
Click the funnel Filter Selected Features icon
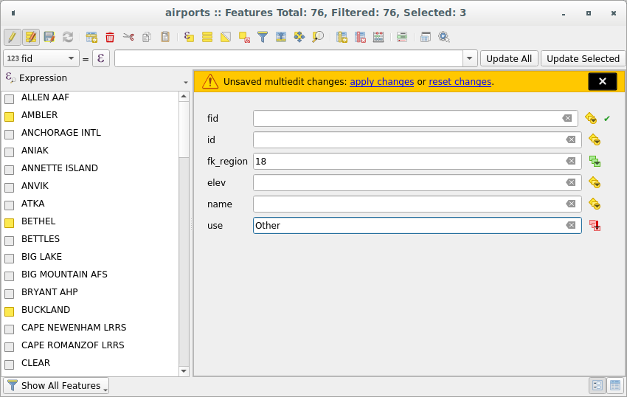pyautogui.click(x=262, y=37)
